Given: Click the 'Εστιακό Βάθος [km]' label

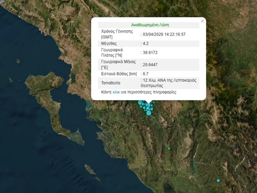Looking at the screenshot, I should (x=119, y=74).
